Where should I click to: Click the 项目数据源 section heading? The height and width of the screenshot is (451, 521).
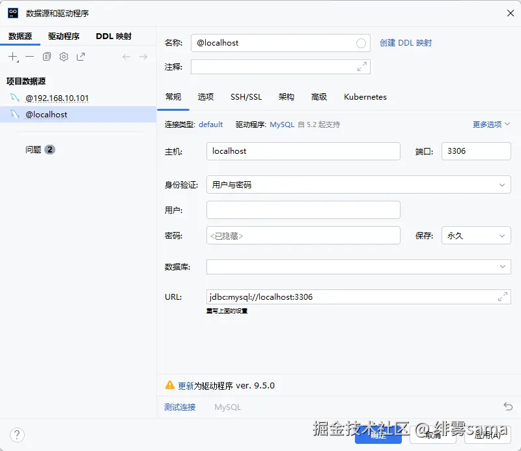pyautogui.click(x=26, y=81)
